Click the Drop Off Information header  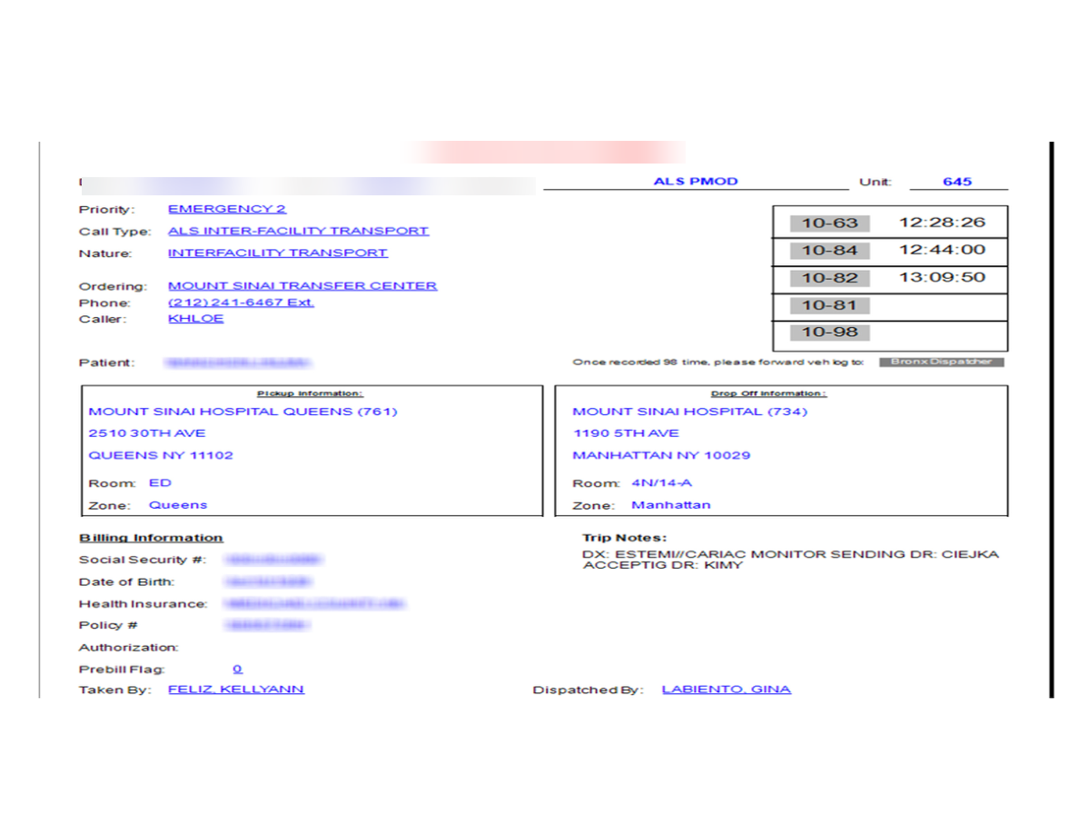(768, 393)
